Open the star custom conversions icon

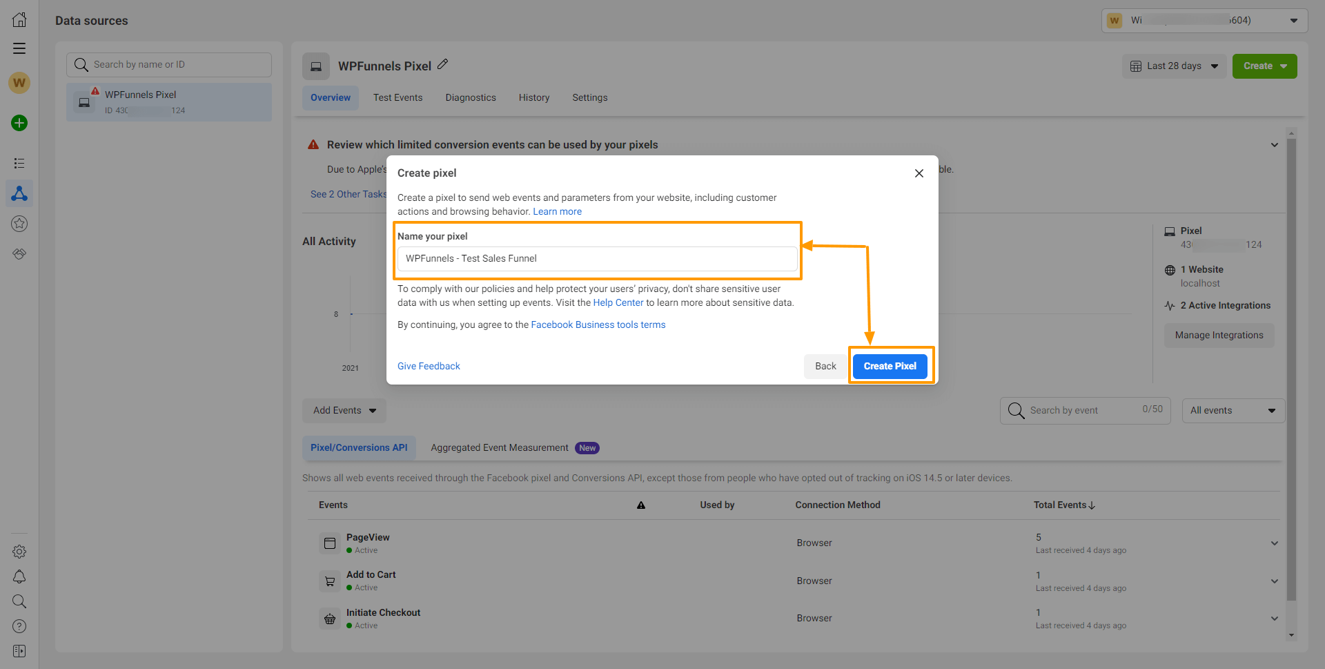(x=19, y=224)
